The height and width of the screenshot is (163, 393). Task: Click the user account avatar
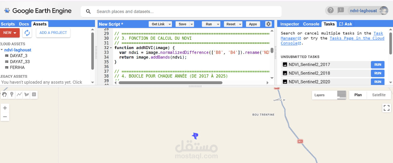(x=384, y=11)
